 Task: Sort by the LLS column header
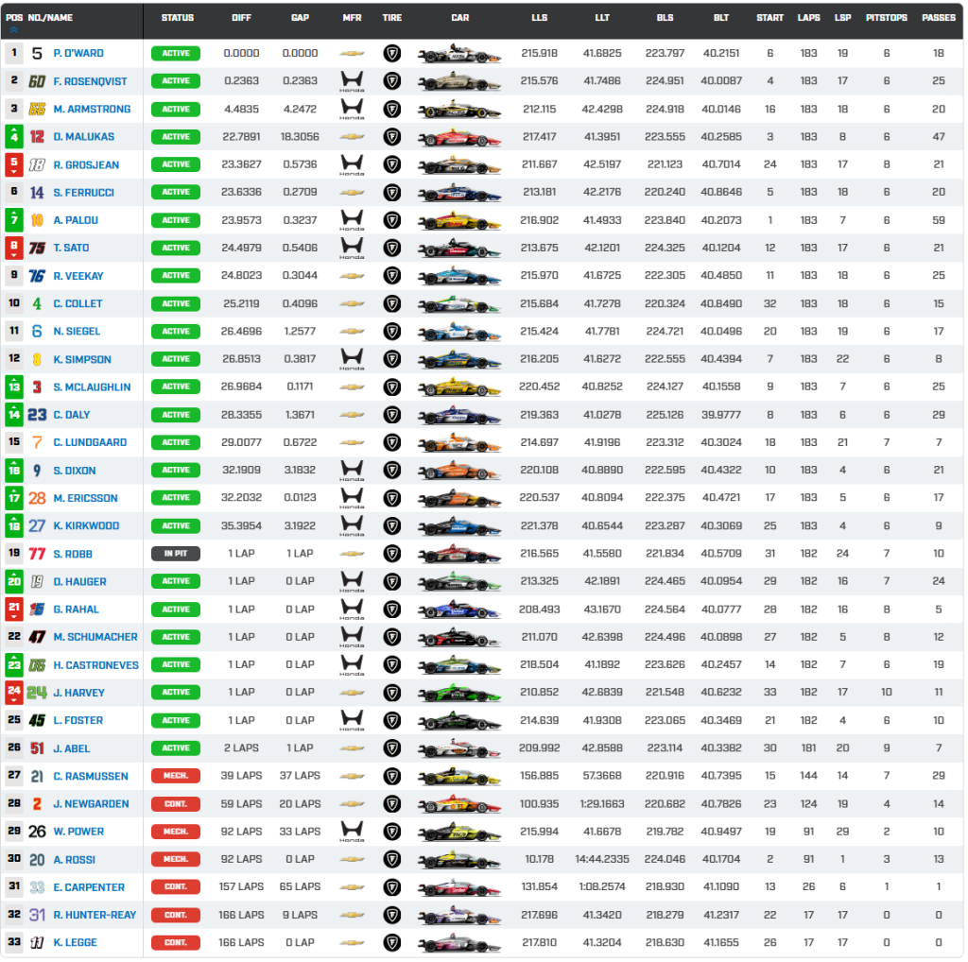[x=539, y=18]
